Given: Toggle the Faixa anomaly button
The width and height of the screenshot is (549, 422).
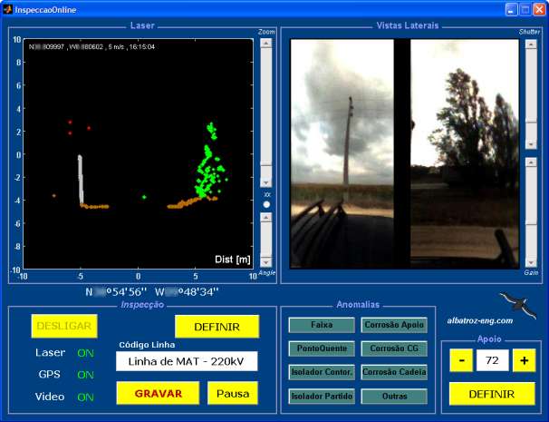Looking at the screenshot, I should coord(322,325).
